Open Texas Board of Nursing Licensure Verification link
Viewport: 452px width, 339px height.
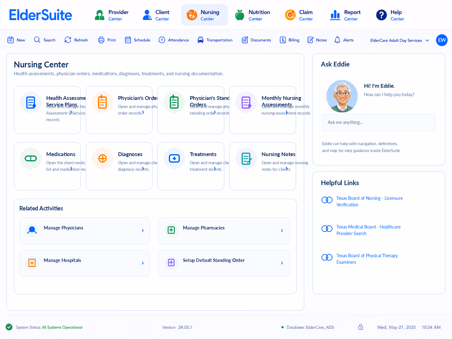[370, 201]
